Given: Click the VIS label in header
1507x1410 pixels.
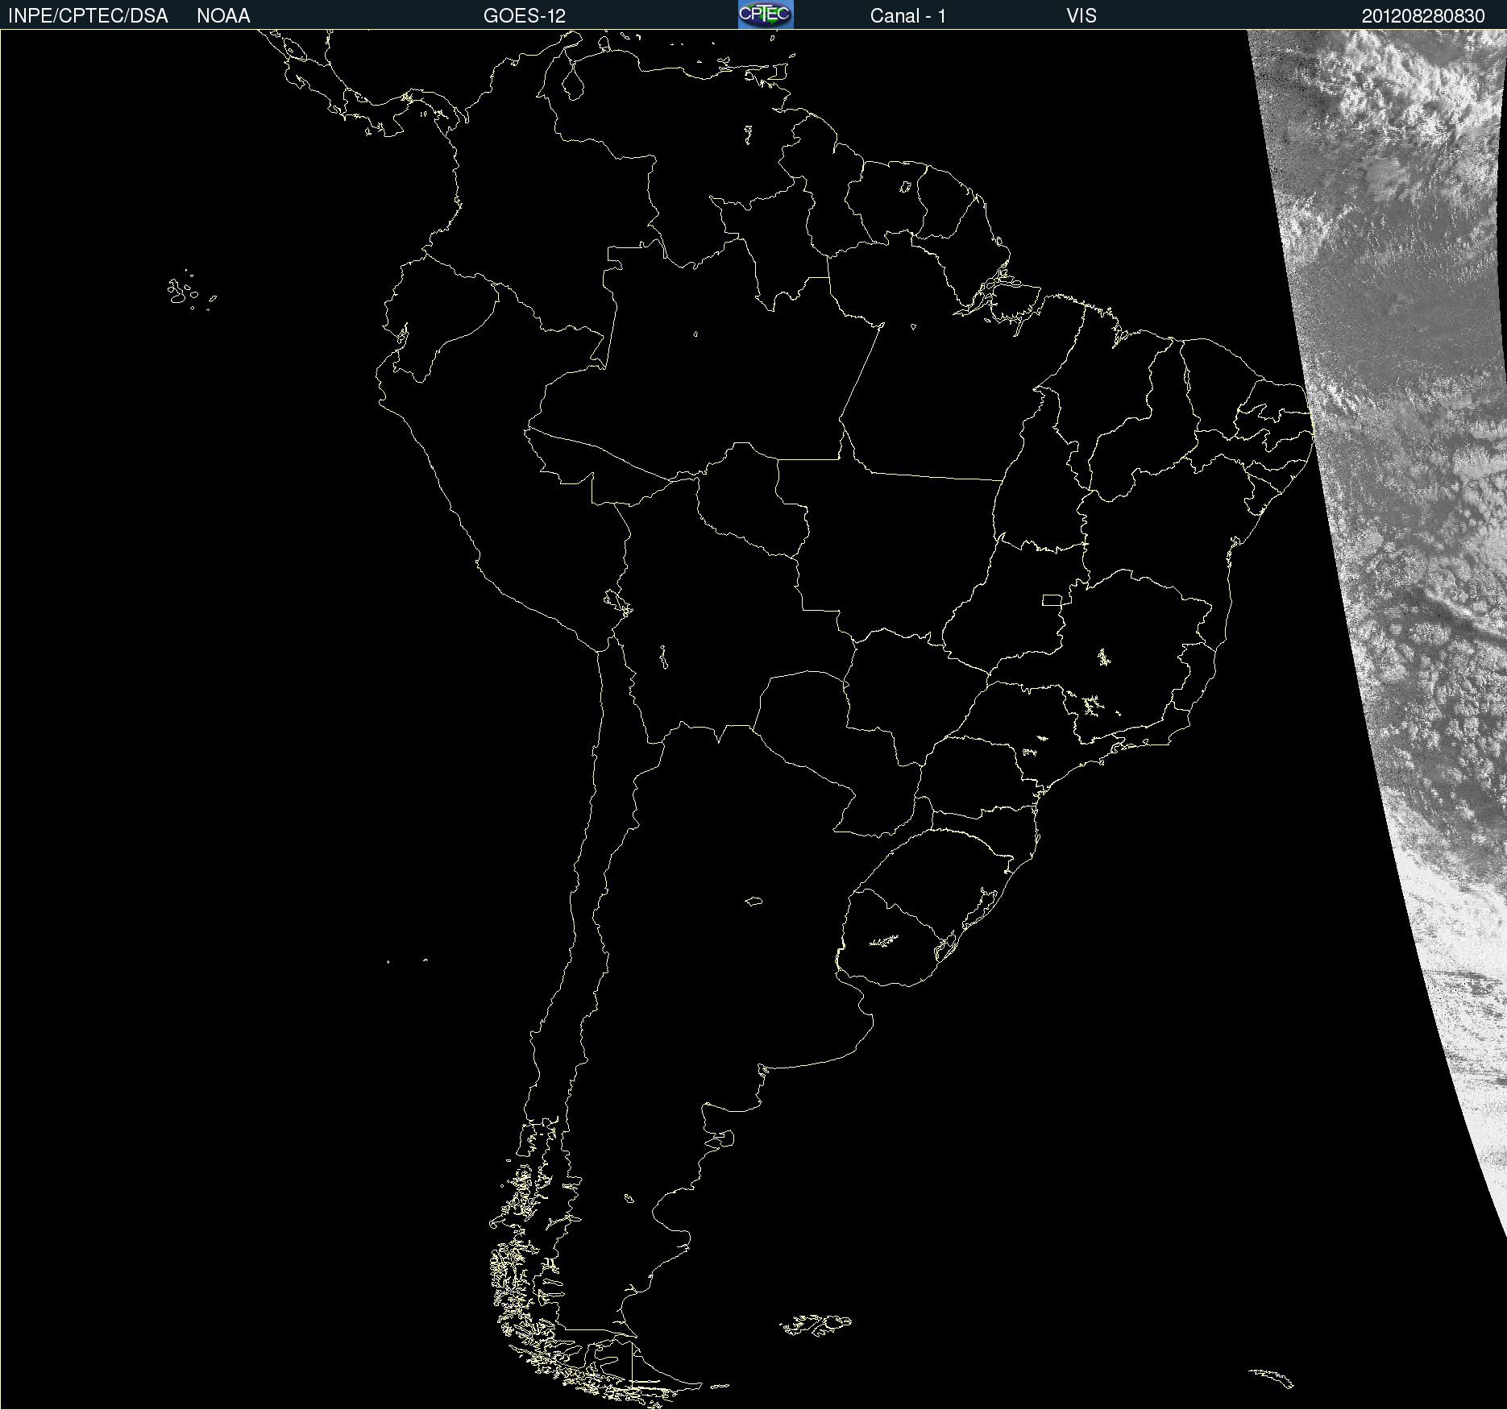Looking at the screenshot, I should pyautogui.click(x=1081, y=16).
